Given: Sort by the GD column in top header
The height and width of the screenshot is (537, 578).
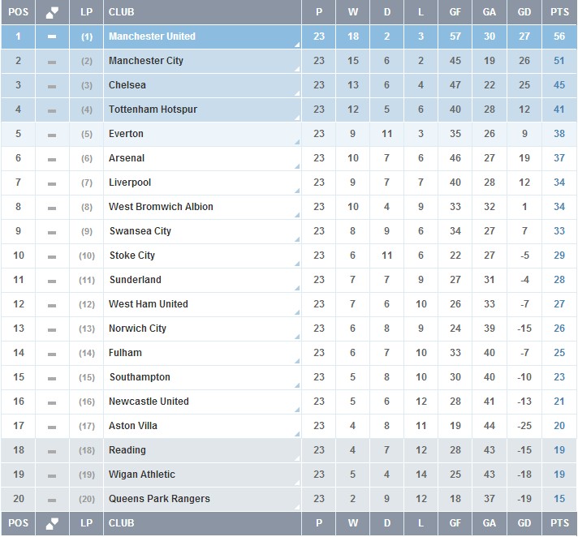Looking at the screenshot, I should click(524, 12).
